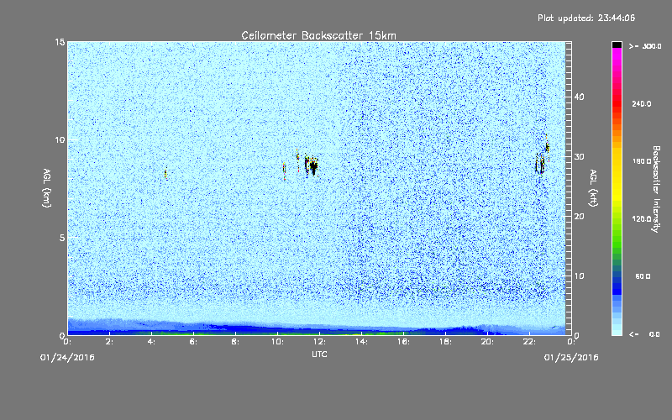Click the "4:" hour tick on UTC axis

pyautogui.click(x=151, y=342)
